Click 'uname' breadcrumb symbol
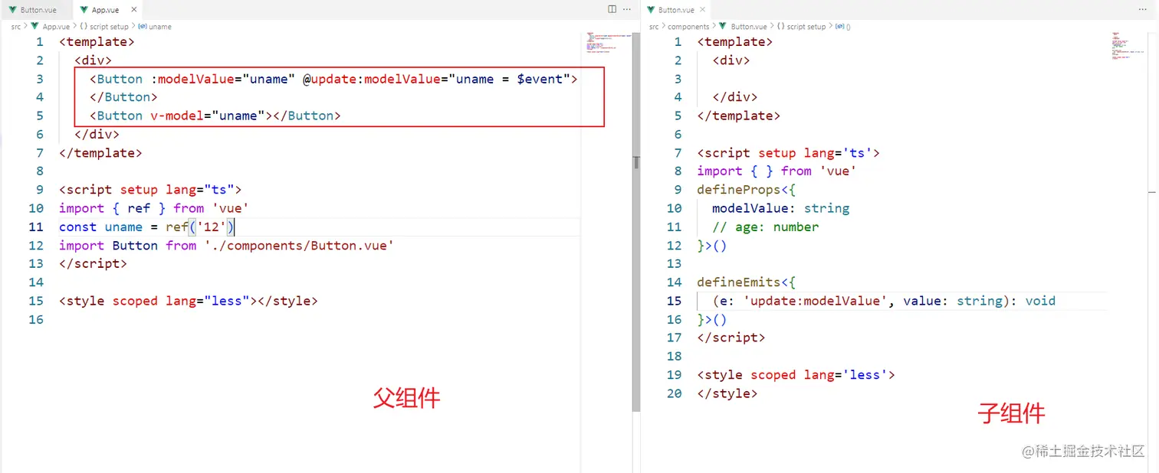This screenshot has height=473, width=1159. point(160,26)
